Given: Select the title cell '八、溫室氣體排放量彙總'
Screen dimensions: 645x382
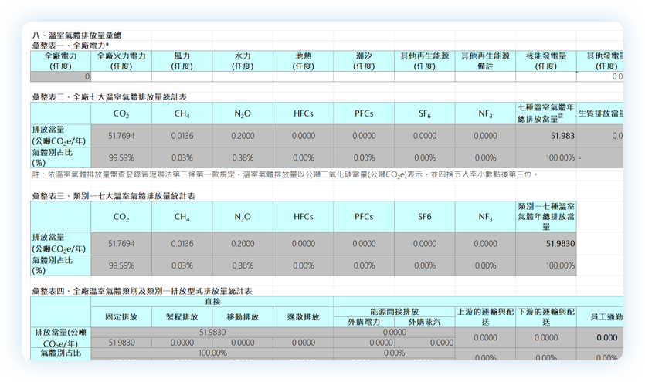Looking at the screenshot, I should pyautogui.click(x=76, y=35).
